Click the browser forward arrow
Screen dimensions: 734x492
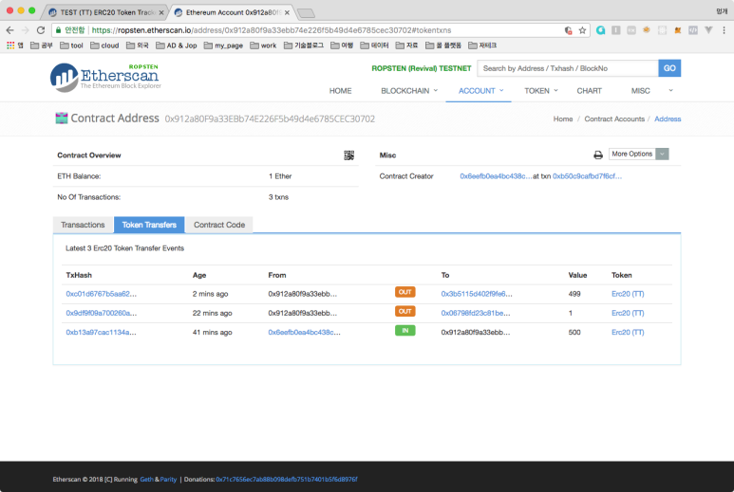[26, 30]
